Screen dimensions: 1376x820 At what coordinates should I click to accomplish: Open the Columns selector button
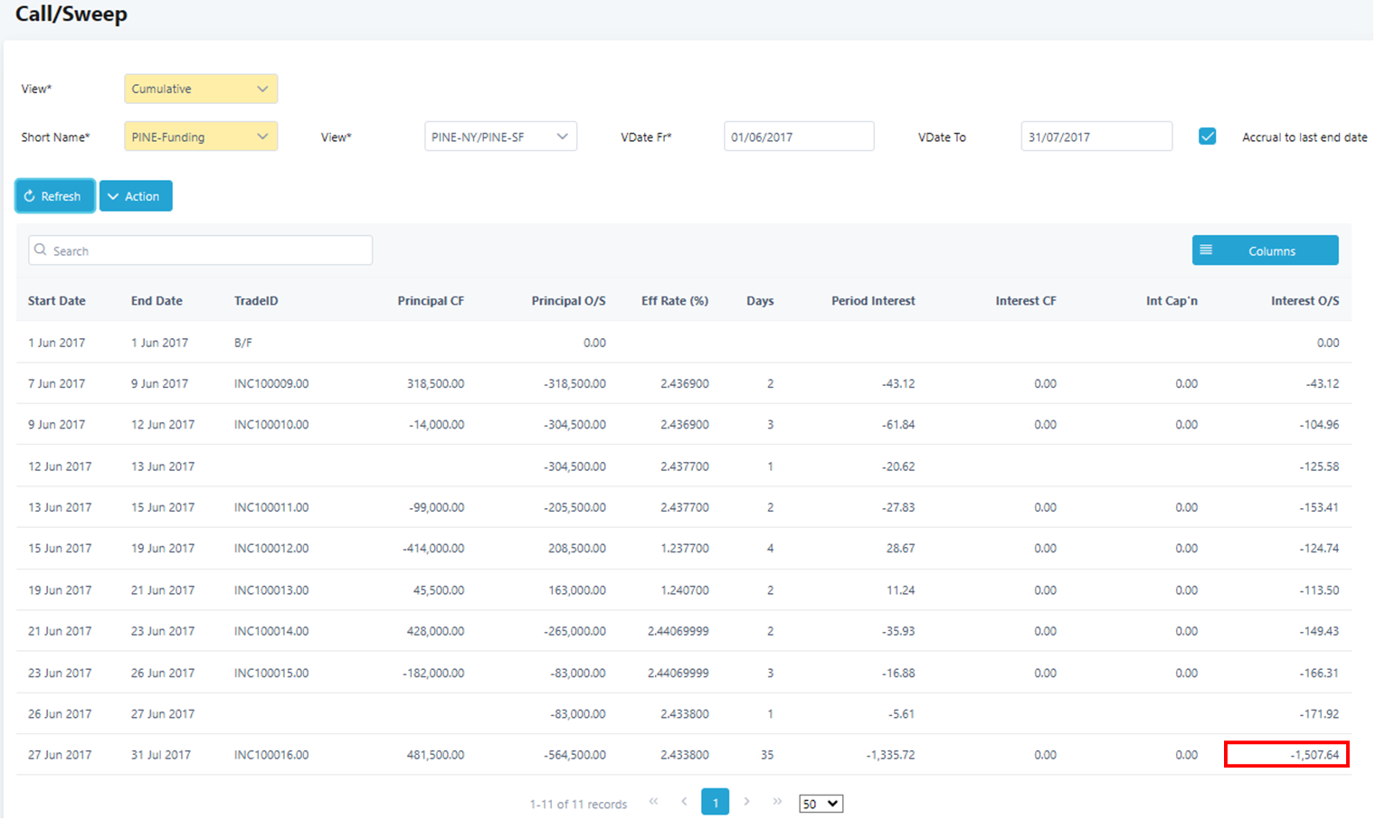click(x=1265, y=250)
